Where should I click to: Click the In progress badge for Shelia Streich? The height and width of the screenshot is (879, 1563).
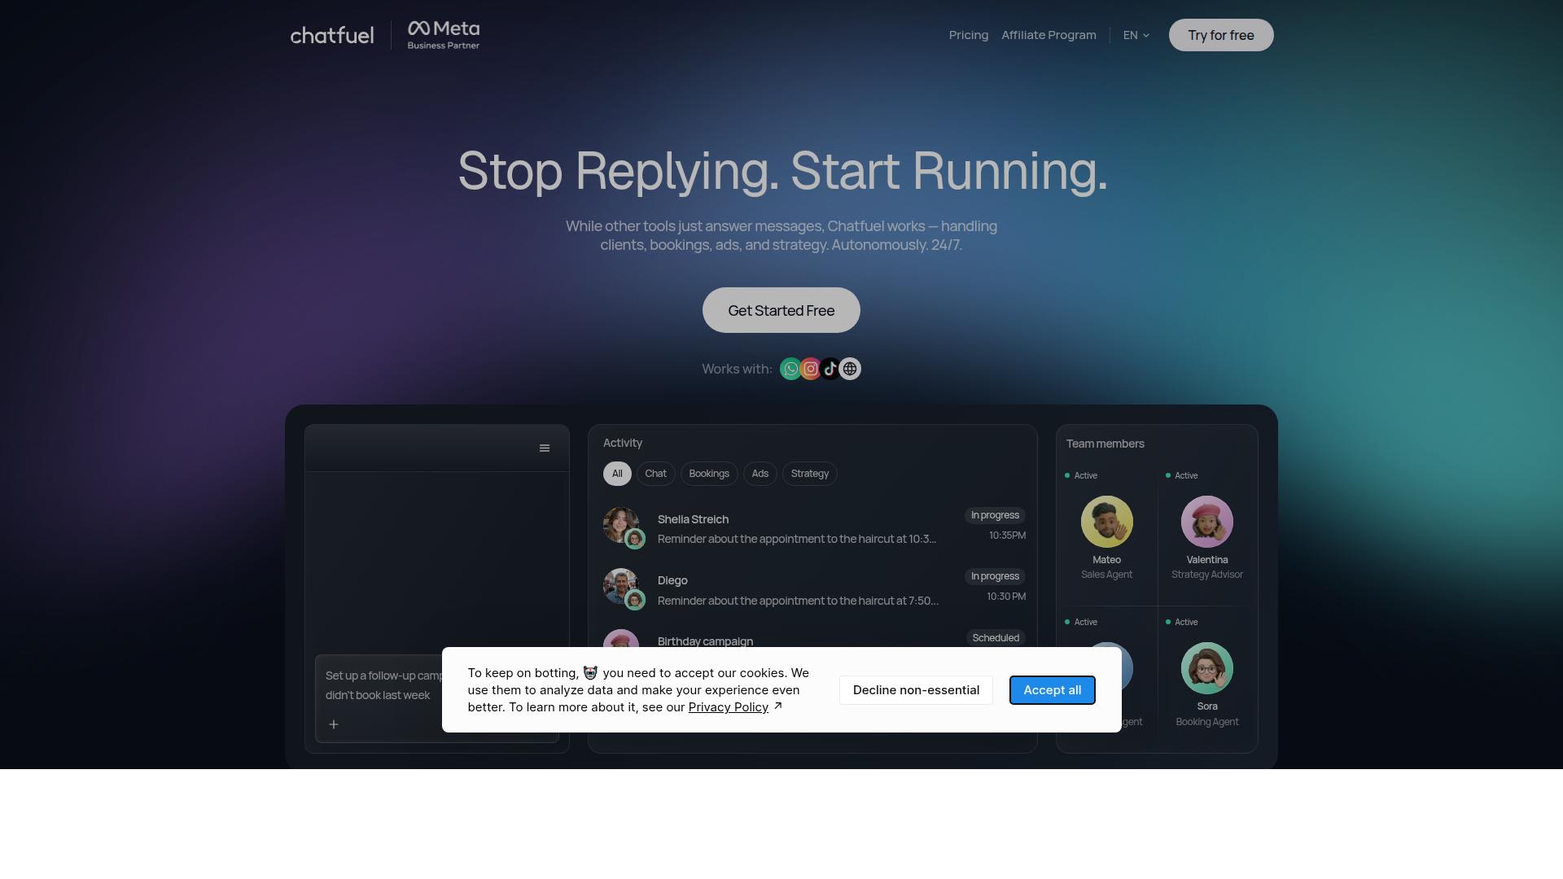click(x=995, y=515)
